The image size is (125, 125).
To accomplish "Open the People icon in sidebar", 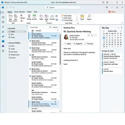I will 3,27.
